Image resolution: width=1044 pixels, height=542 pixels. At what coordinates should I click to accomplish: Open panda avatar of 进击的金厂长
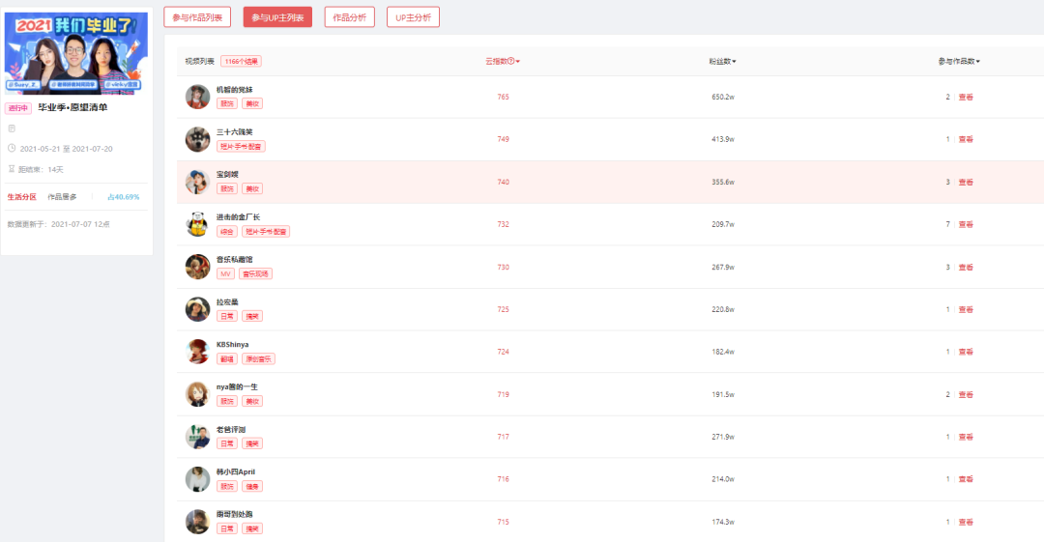point(198,224)
